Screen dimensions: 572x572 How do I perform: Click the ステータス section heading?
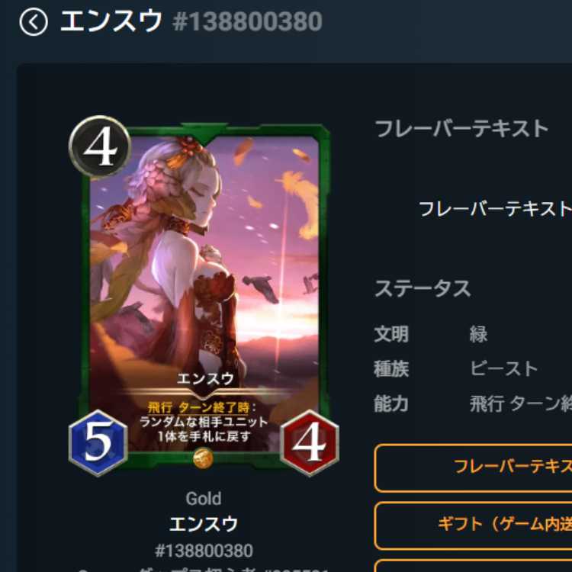(x=423, y=288)
